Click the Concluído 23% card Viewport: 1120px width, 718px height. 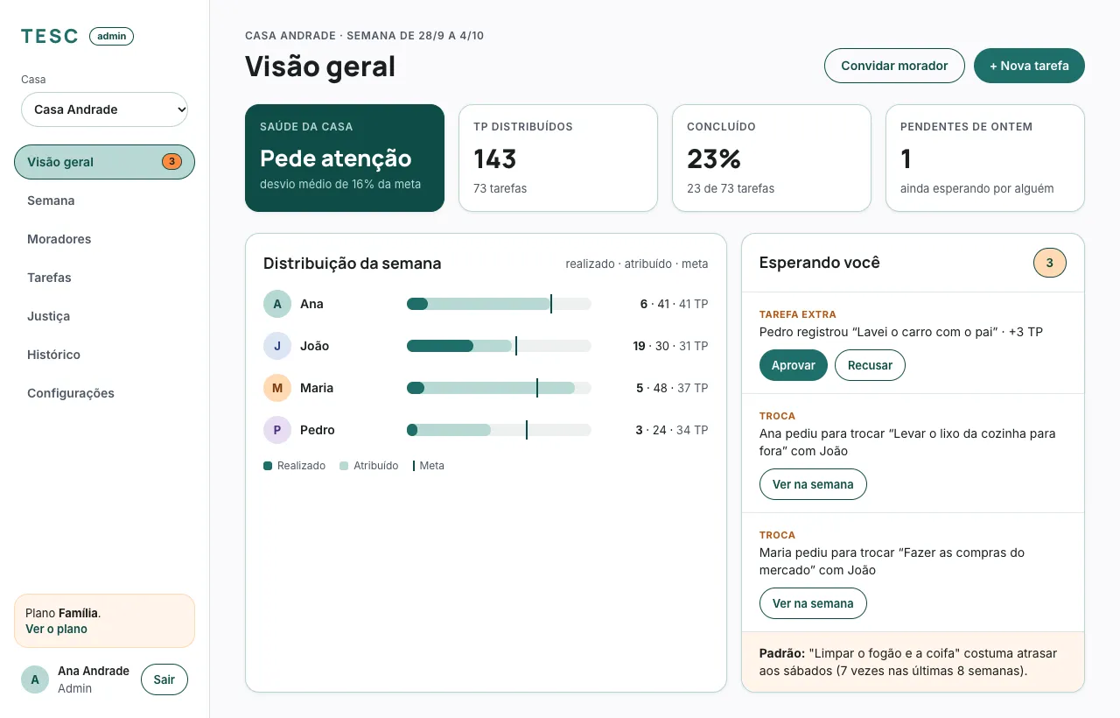click(x=772, y=158)
